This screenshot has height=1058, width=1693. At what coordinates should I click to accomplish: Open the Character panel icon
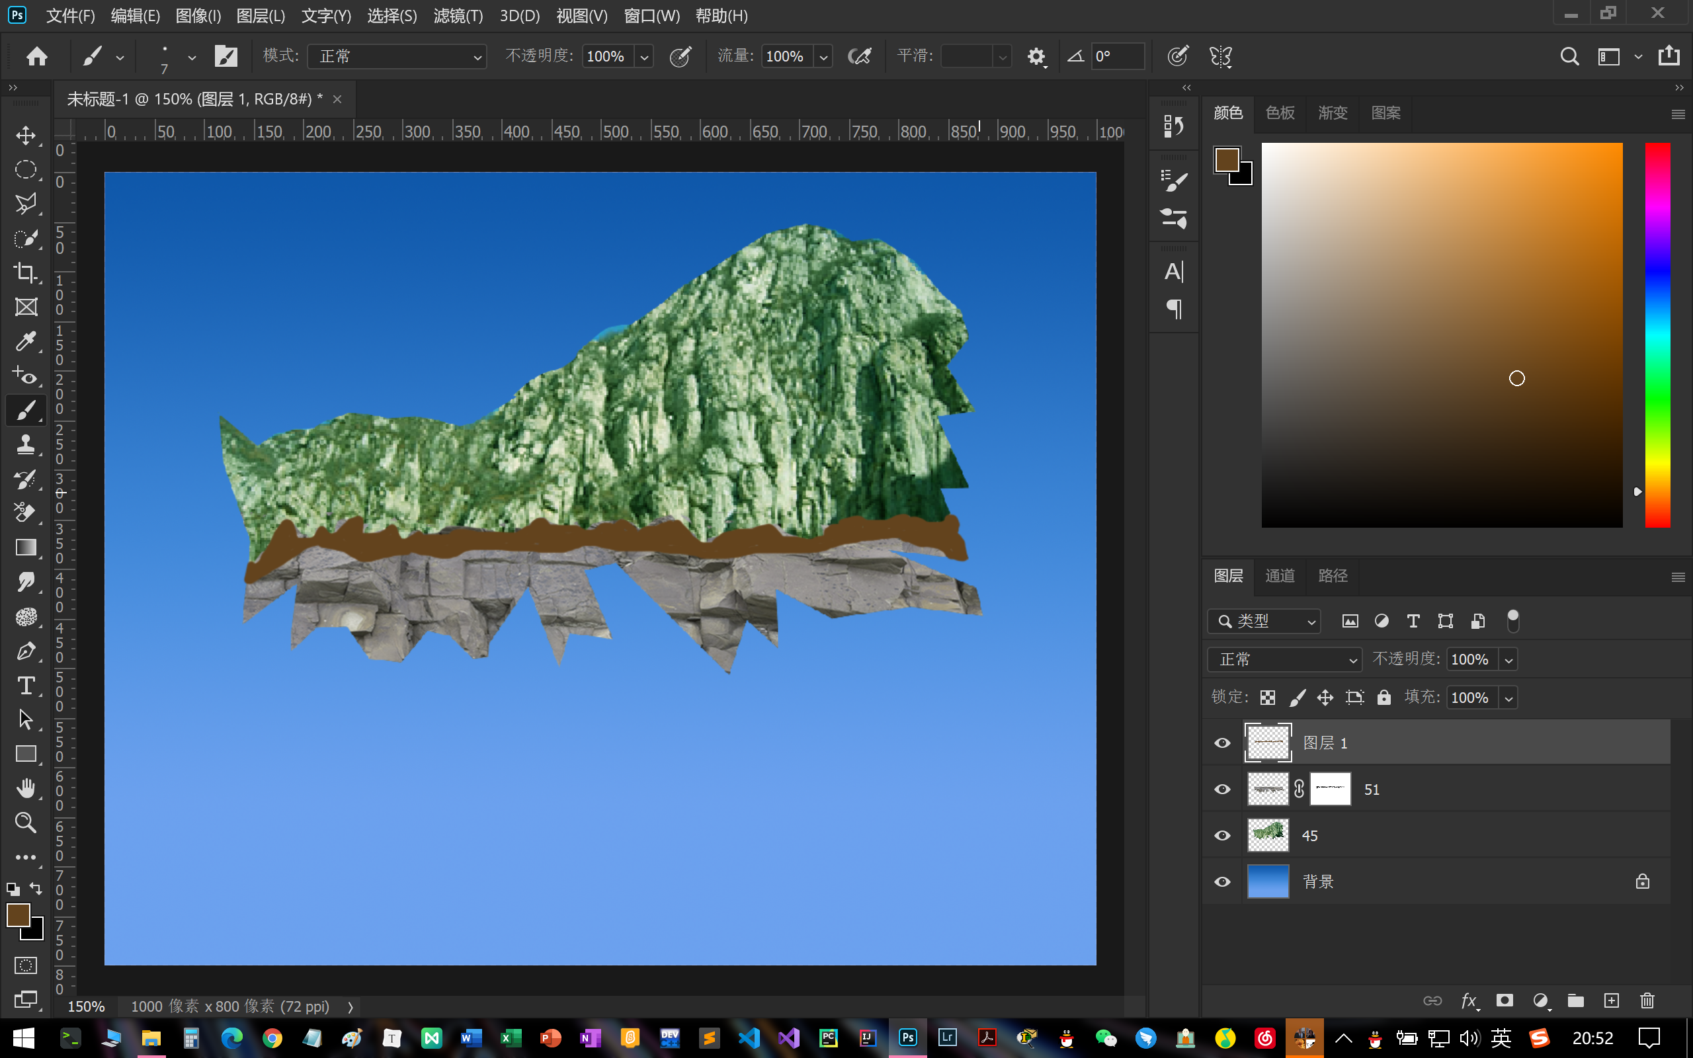(x=1173, y=272)
